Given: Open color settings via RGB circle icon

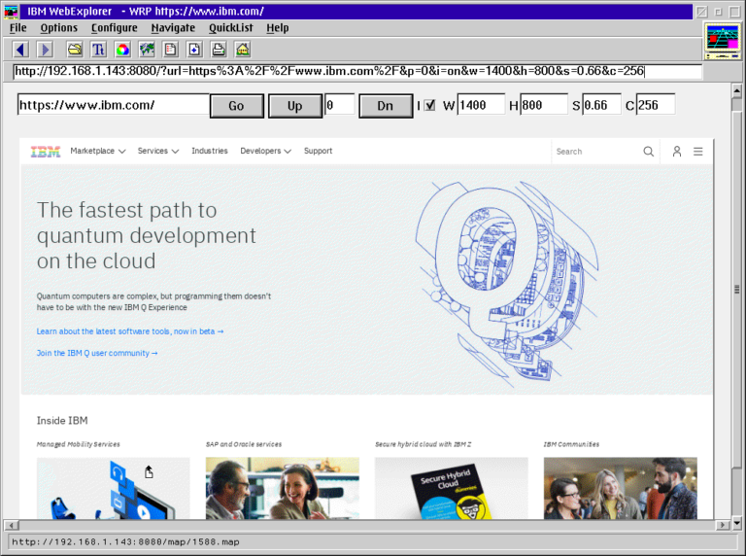Looking at the screenshot, I should coord(122,49).
